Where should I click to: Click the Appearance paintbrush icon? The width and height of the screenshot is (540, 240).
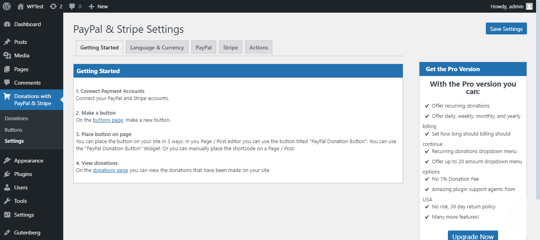click(7, 161)
